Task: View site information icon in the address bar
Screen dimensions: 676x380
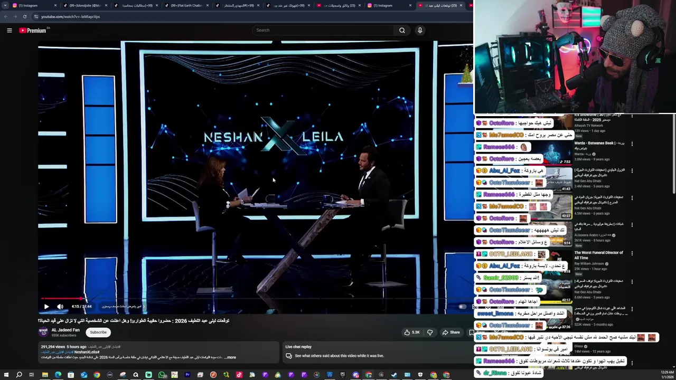Action: pos(36,16)
